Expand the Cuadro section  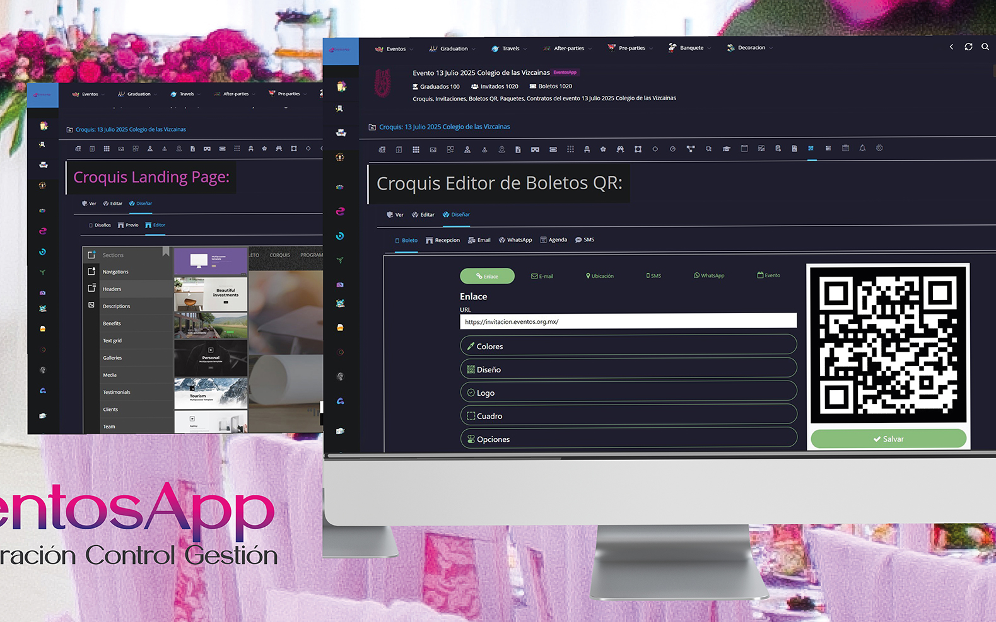(x=628, y=415)
